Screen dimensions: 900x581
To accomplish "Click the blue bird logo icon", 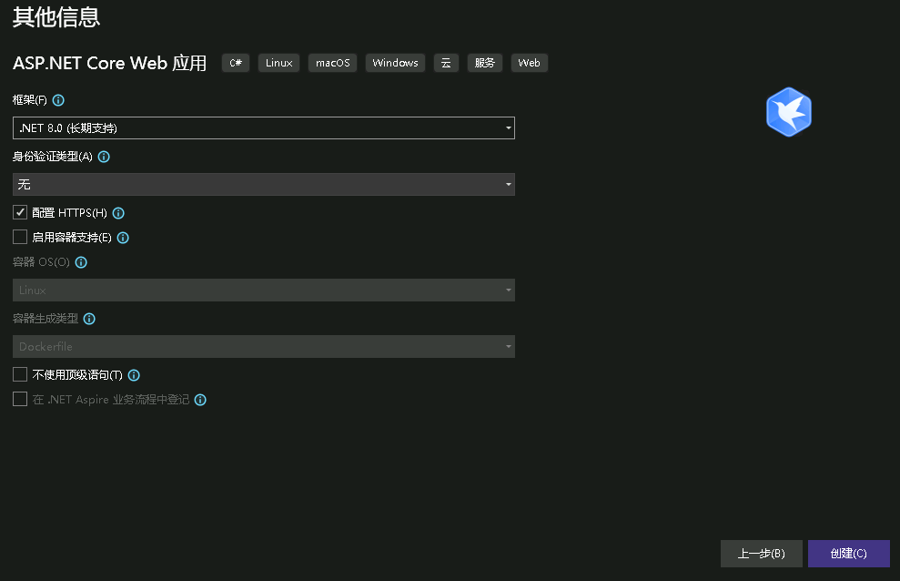I will pyautogui.click(x=788, y=112).
